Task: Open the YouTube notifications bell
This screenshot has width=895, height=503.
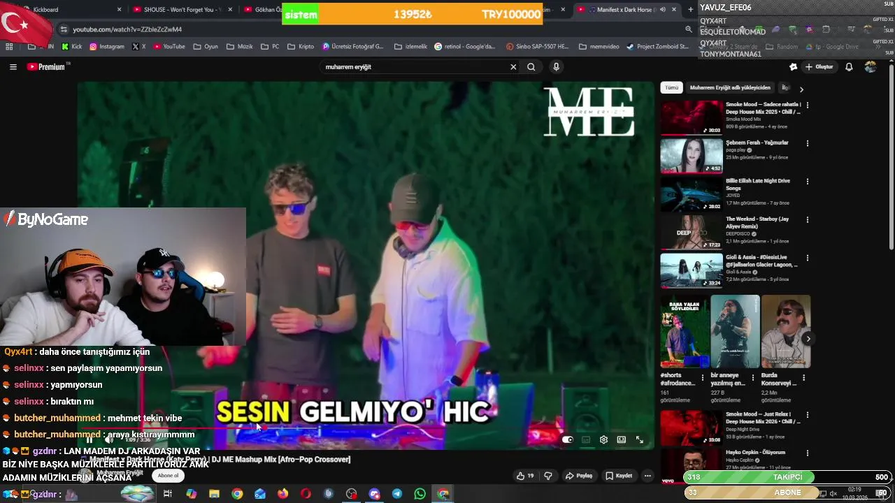Action: pos(849,67)
